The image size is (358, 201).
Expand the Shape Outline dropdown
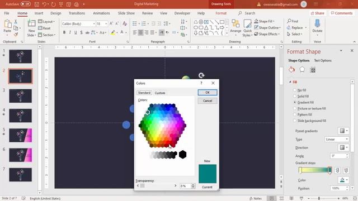click(x=280, y=27)
